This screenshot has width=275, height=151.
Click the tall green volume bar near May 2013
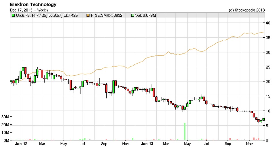coord(185,131)
